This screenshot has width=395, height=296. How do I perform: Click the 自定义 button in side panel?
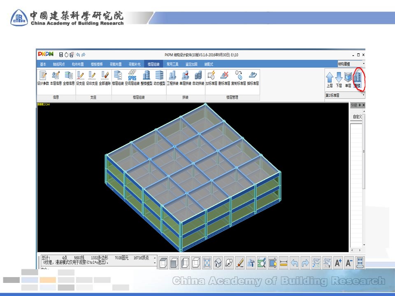pyautogui.click(x=357, y=117)
